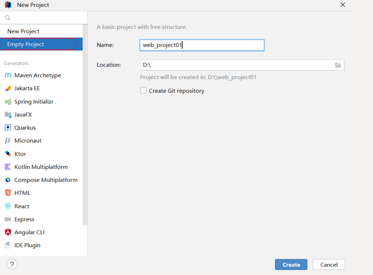373x275 pixels.
Task: Enable Create Git repository checkbox
Action: coord(143,91)
